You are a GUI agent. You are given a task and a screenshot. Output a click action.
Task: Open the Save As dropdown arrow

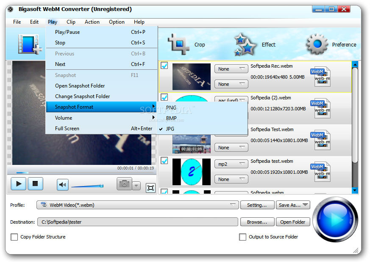305,205
